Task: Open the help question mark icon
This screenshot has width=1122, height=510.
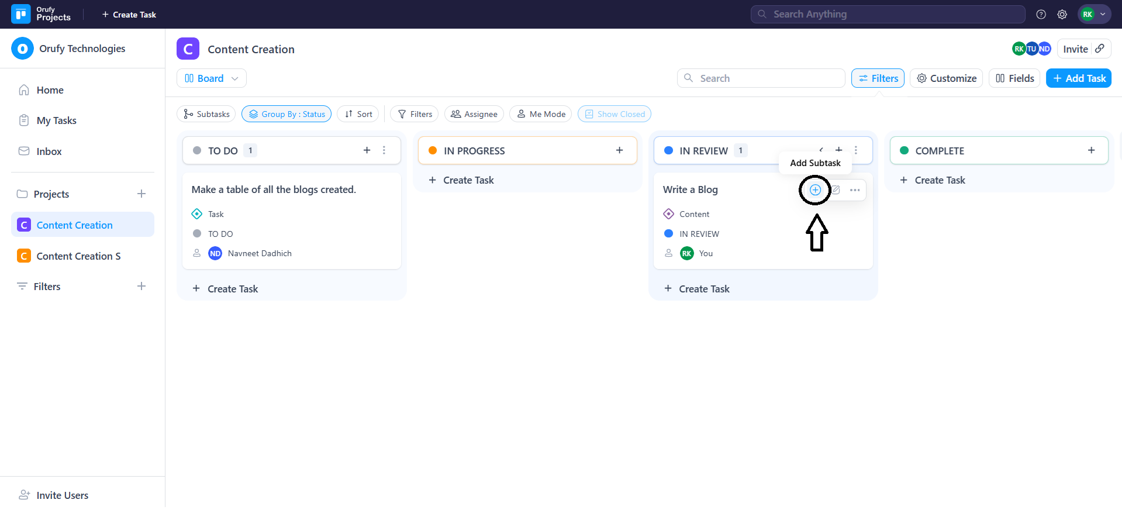Action: (x=1041, y=15)
